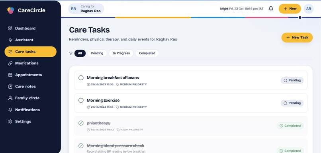Click the Night date and time text
The width and height of the screenshot is (321, 153).
[x=242, y=9]
